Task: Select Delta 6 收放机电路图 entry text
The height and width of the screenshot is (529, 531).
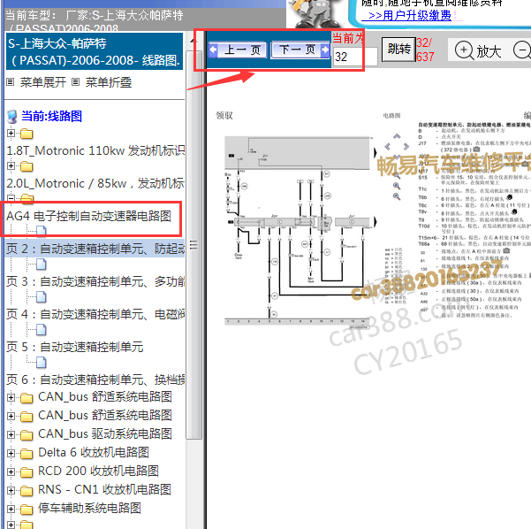Action: pos(94,453)
